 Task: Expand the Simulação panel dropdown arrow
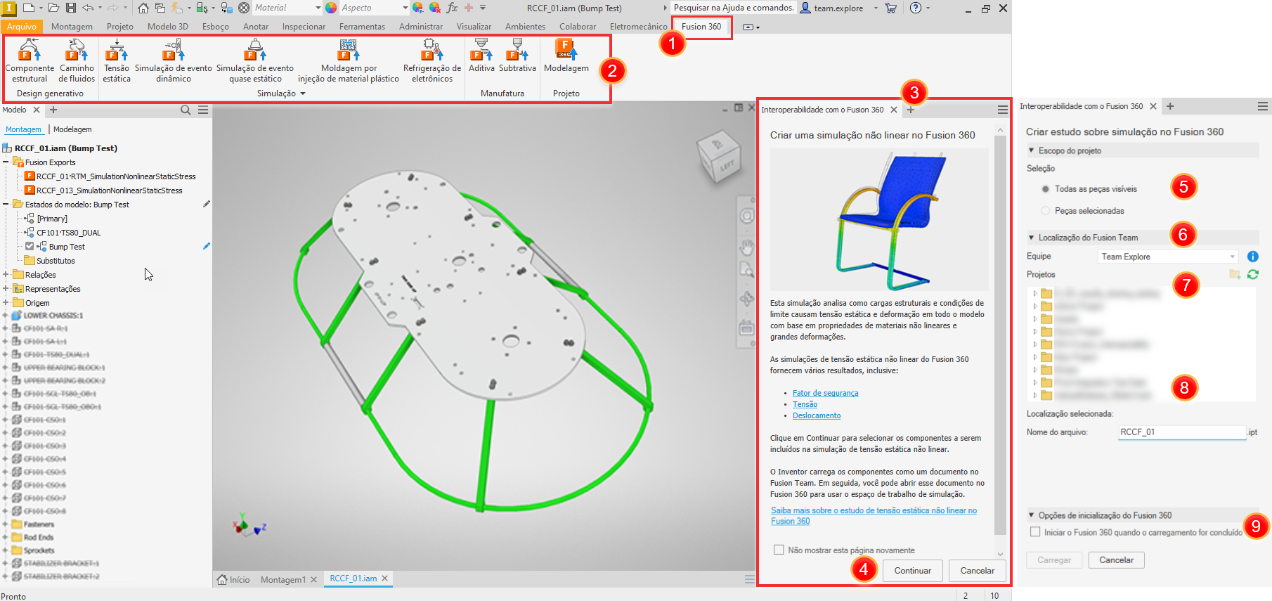tap(303, 93)
